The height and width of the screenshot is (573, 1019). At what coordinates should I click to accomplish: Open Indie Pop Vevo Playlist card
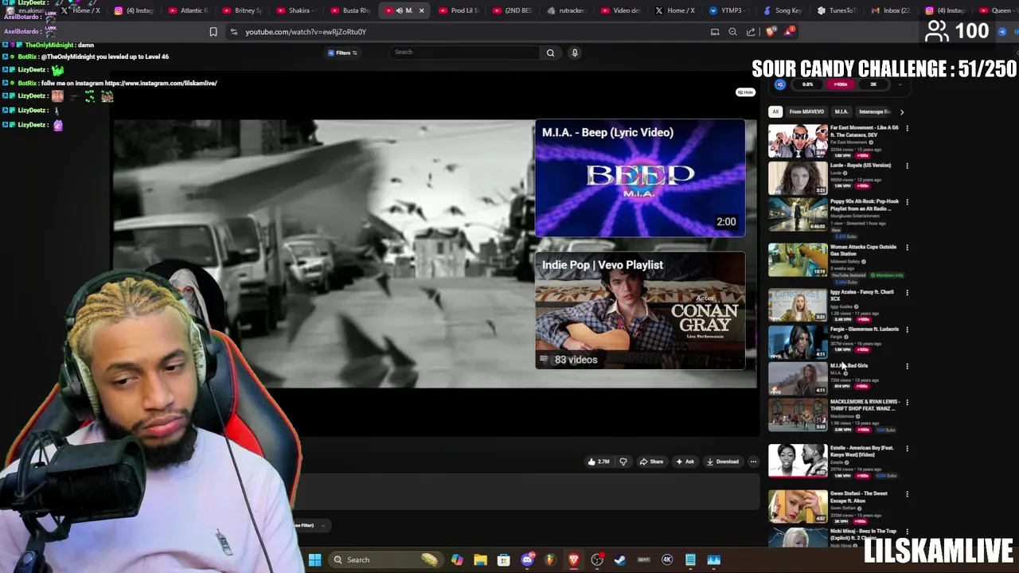tap(640, 311)
